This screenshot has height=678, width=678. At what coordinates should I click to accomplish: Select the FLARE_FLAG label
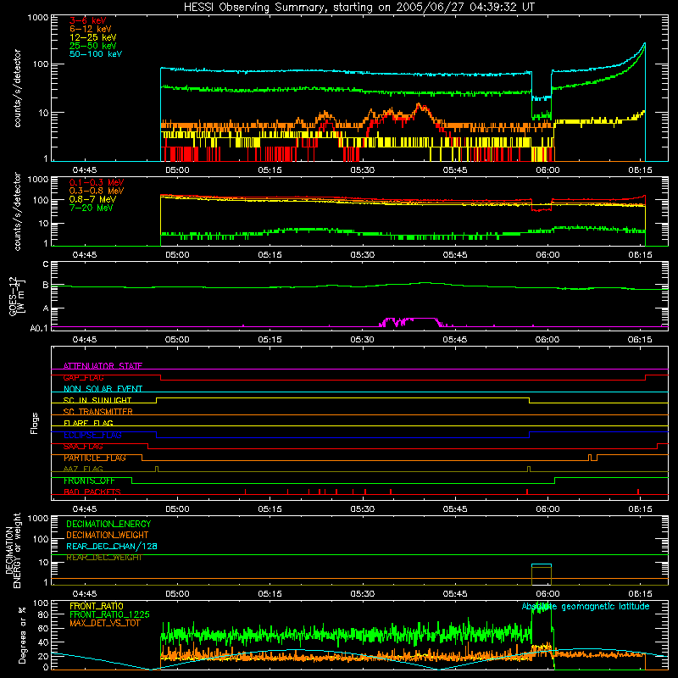tap(88, 423)
